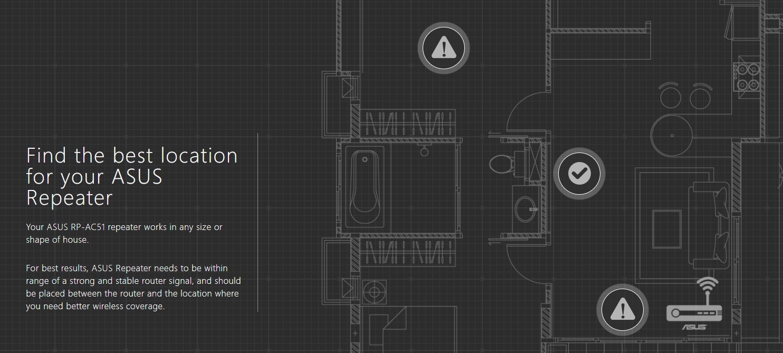Viewport: 783px width, 353px height.
Task: Click the paragraph starting "For best results"
Action: (x=133, y=287)
